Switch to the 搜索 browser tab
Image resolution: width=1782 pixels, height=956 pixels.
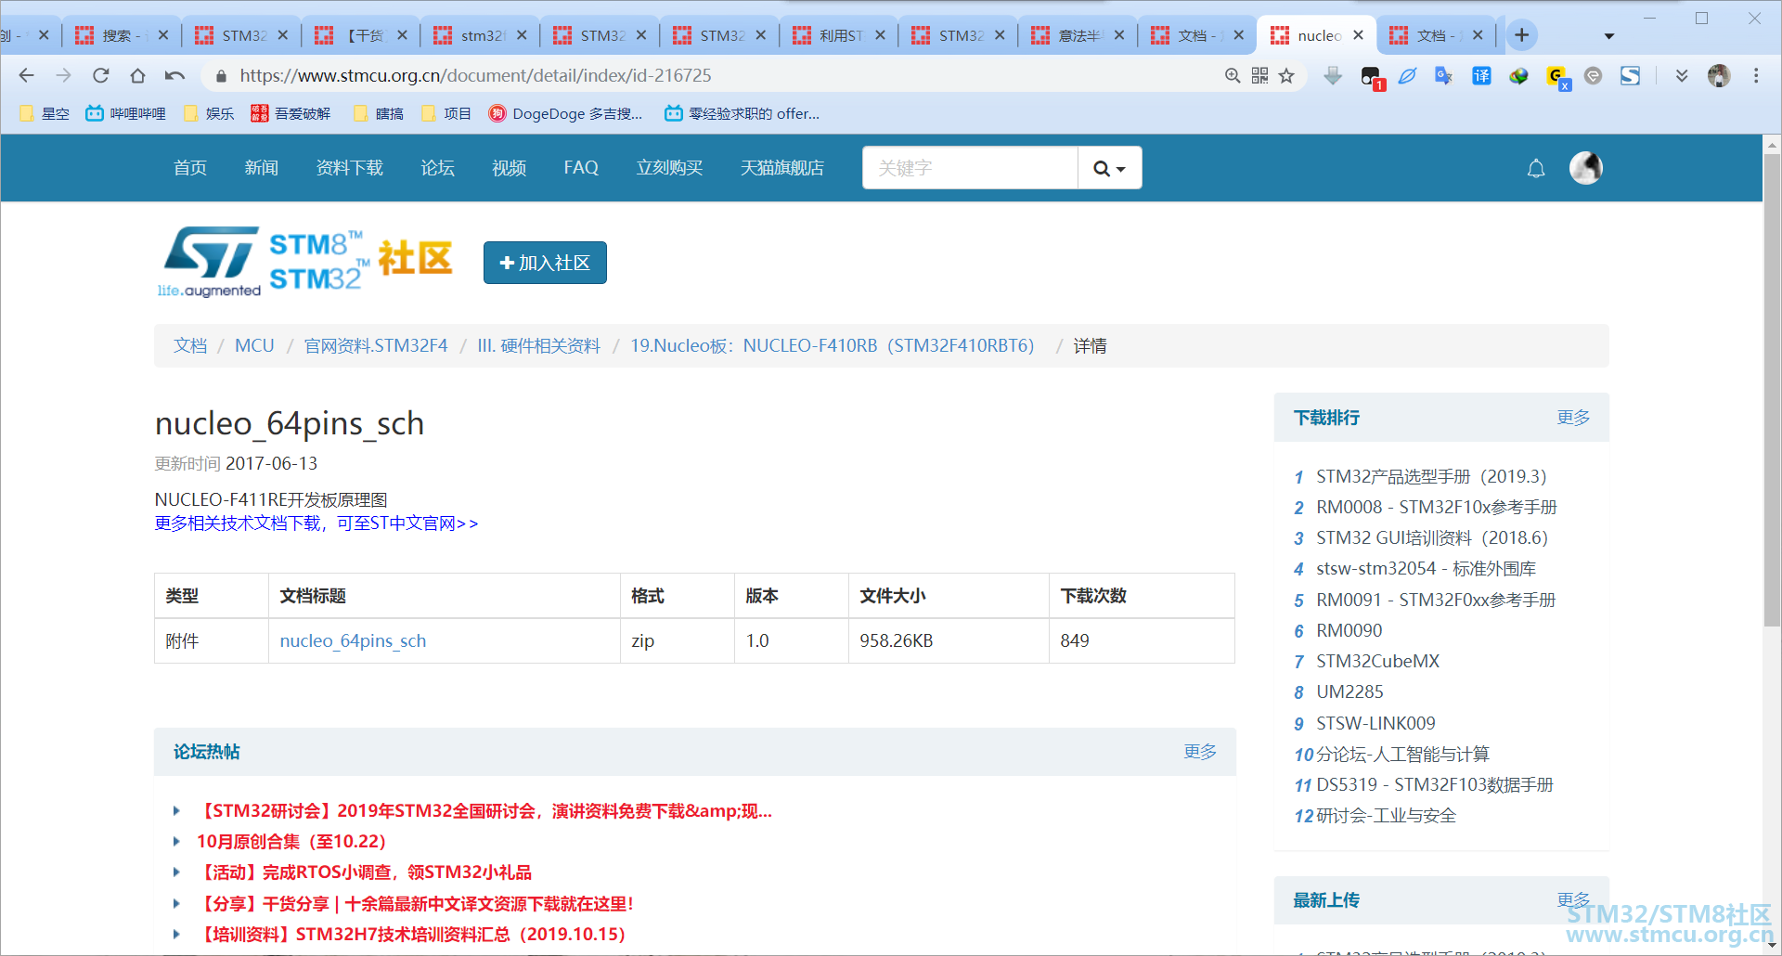tap(120, 35)
